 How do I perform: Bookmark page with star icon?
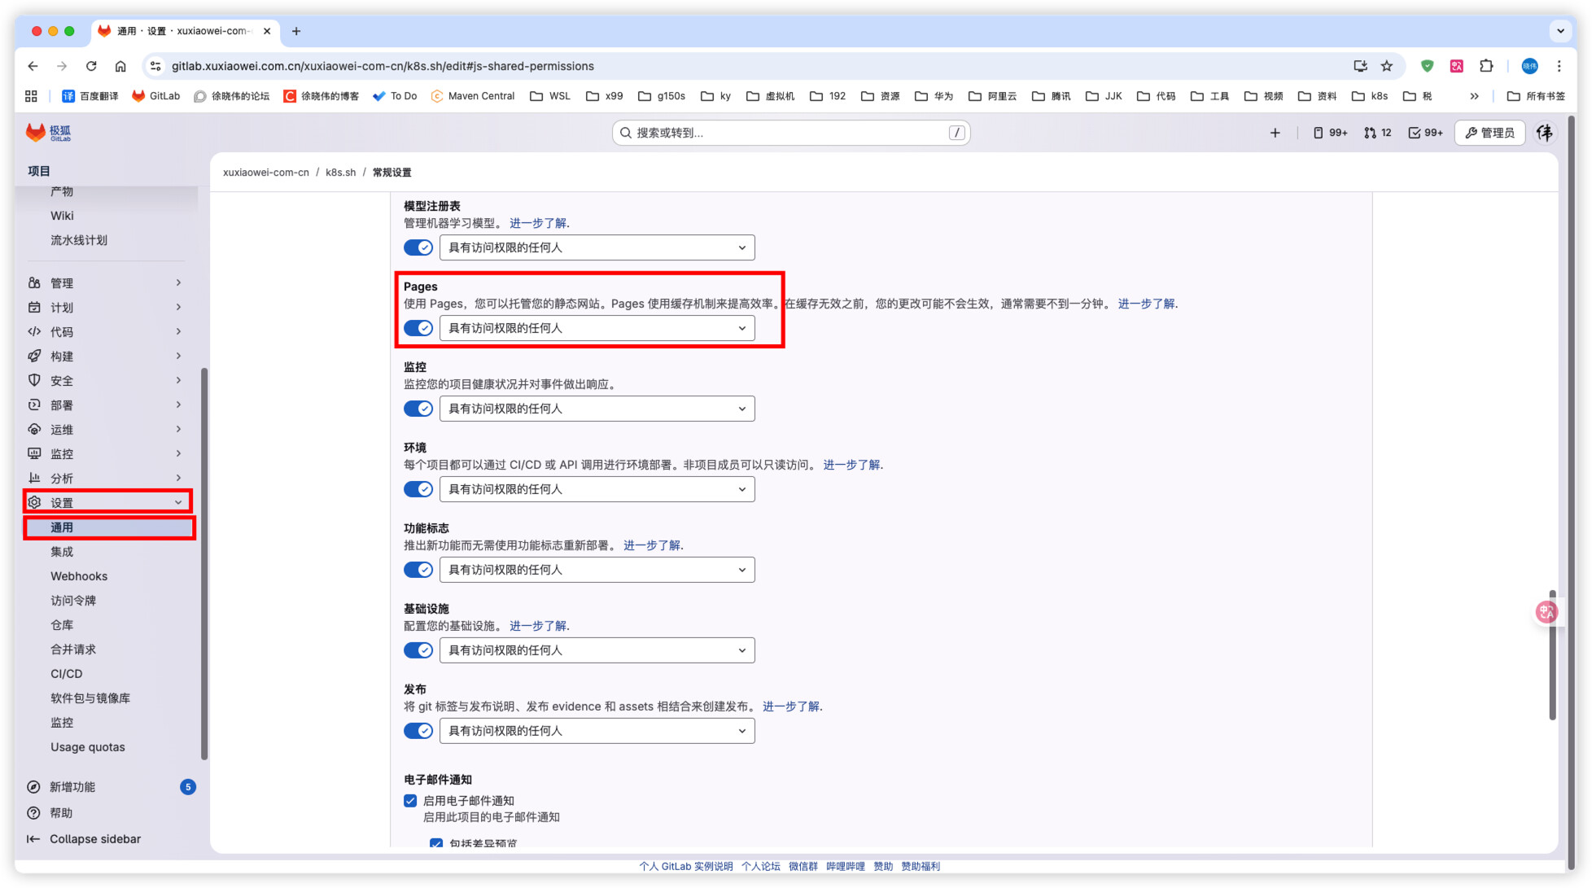[x=1387, y=66]
